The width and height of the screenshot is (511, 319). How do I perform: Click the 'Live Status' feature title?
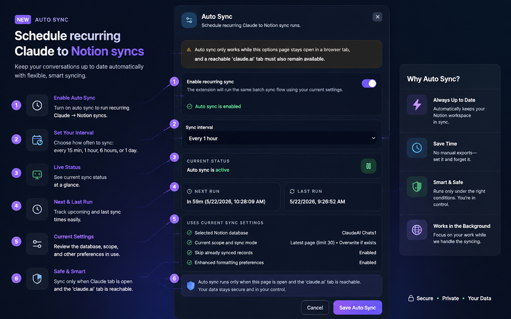click(67, 167)
